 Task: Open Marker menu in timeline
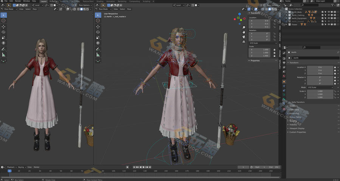tap(36, 167)
